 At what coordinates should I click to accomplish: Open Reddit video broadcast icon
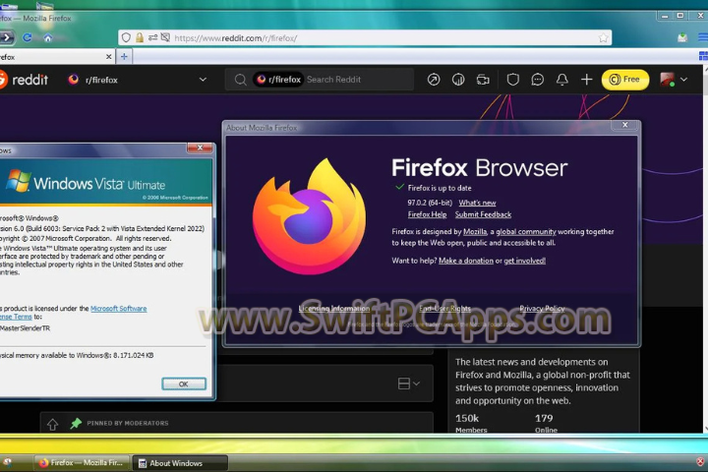pos(483,80)
